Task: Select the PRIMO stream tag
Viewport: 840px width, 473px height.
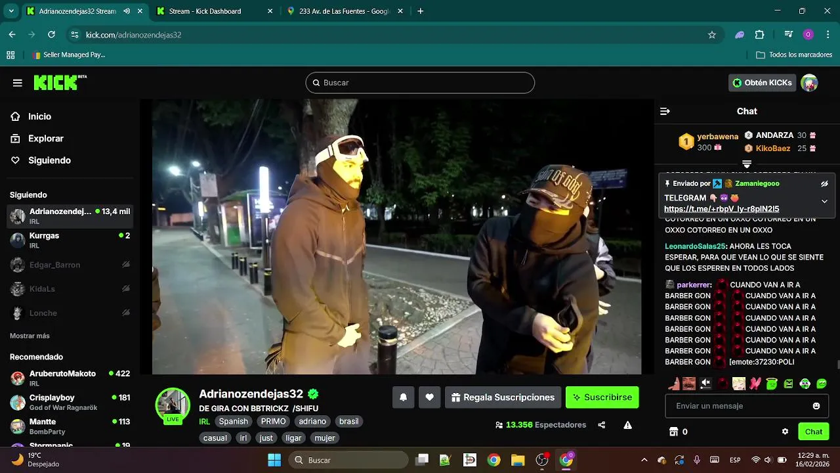Action: point(273,422)
